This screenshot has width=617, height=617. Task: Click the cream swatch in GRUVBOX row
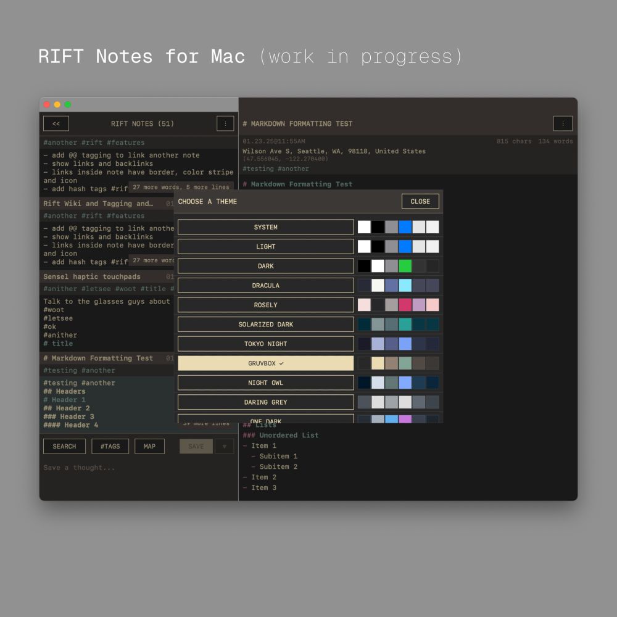click(378, 363)
